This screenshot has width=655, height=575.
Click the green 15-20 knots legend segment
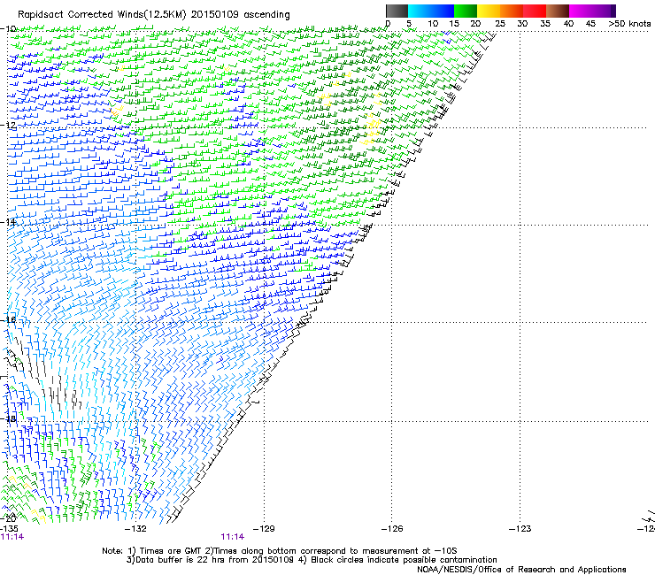(x=466, y=11)
